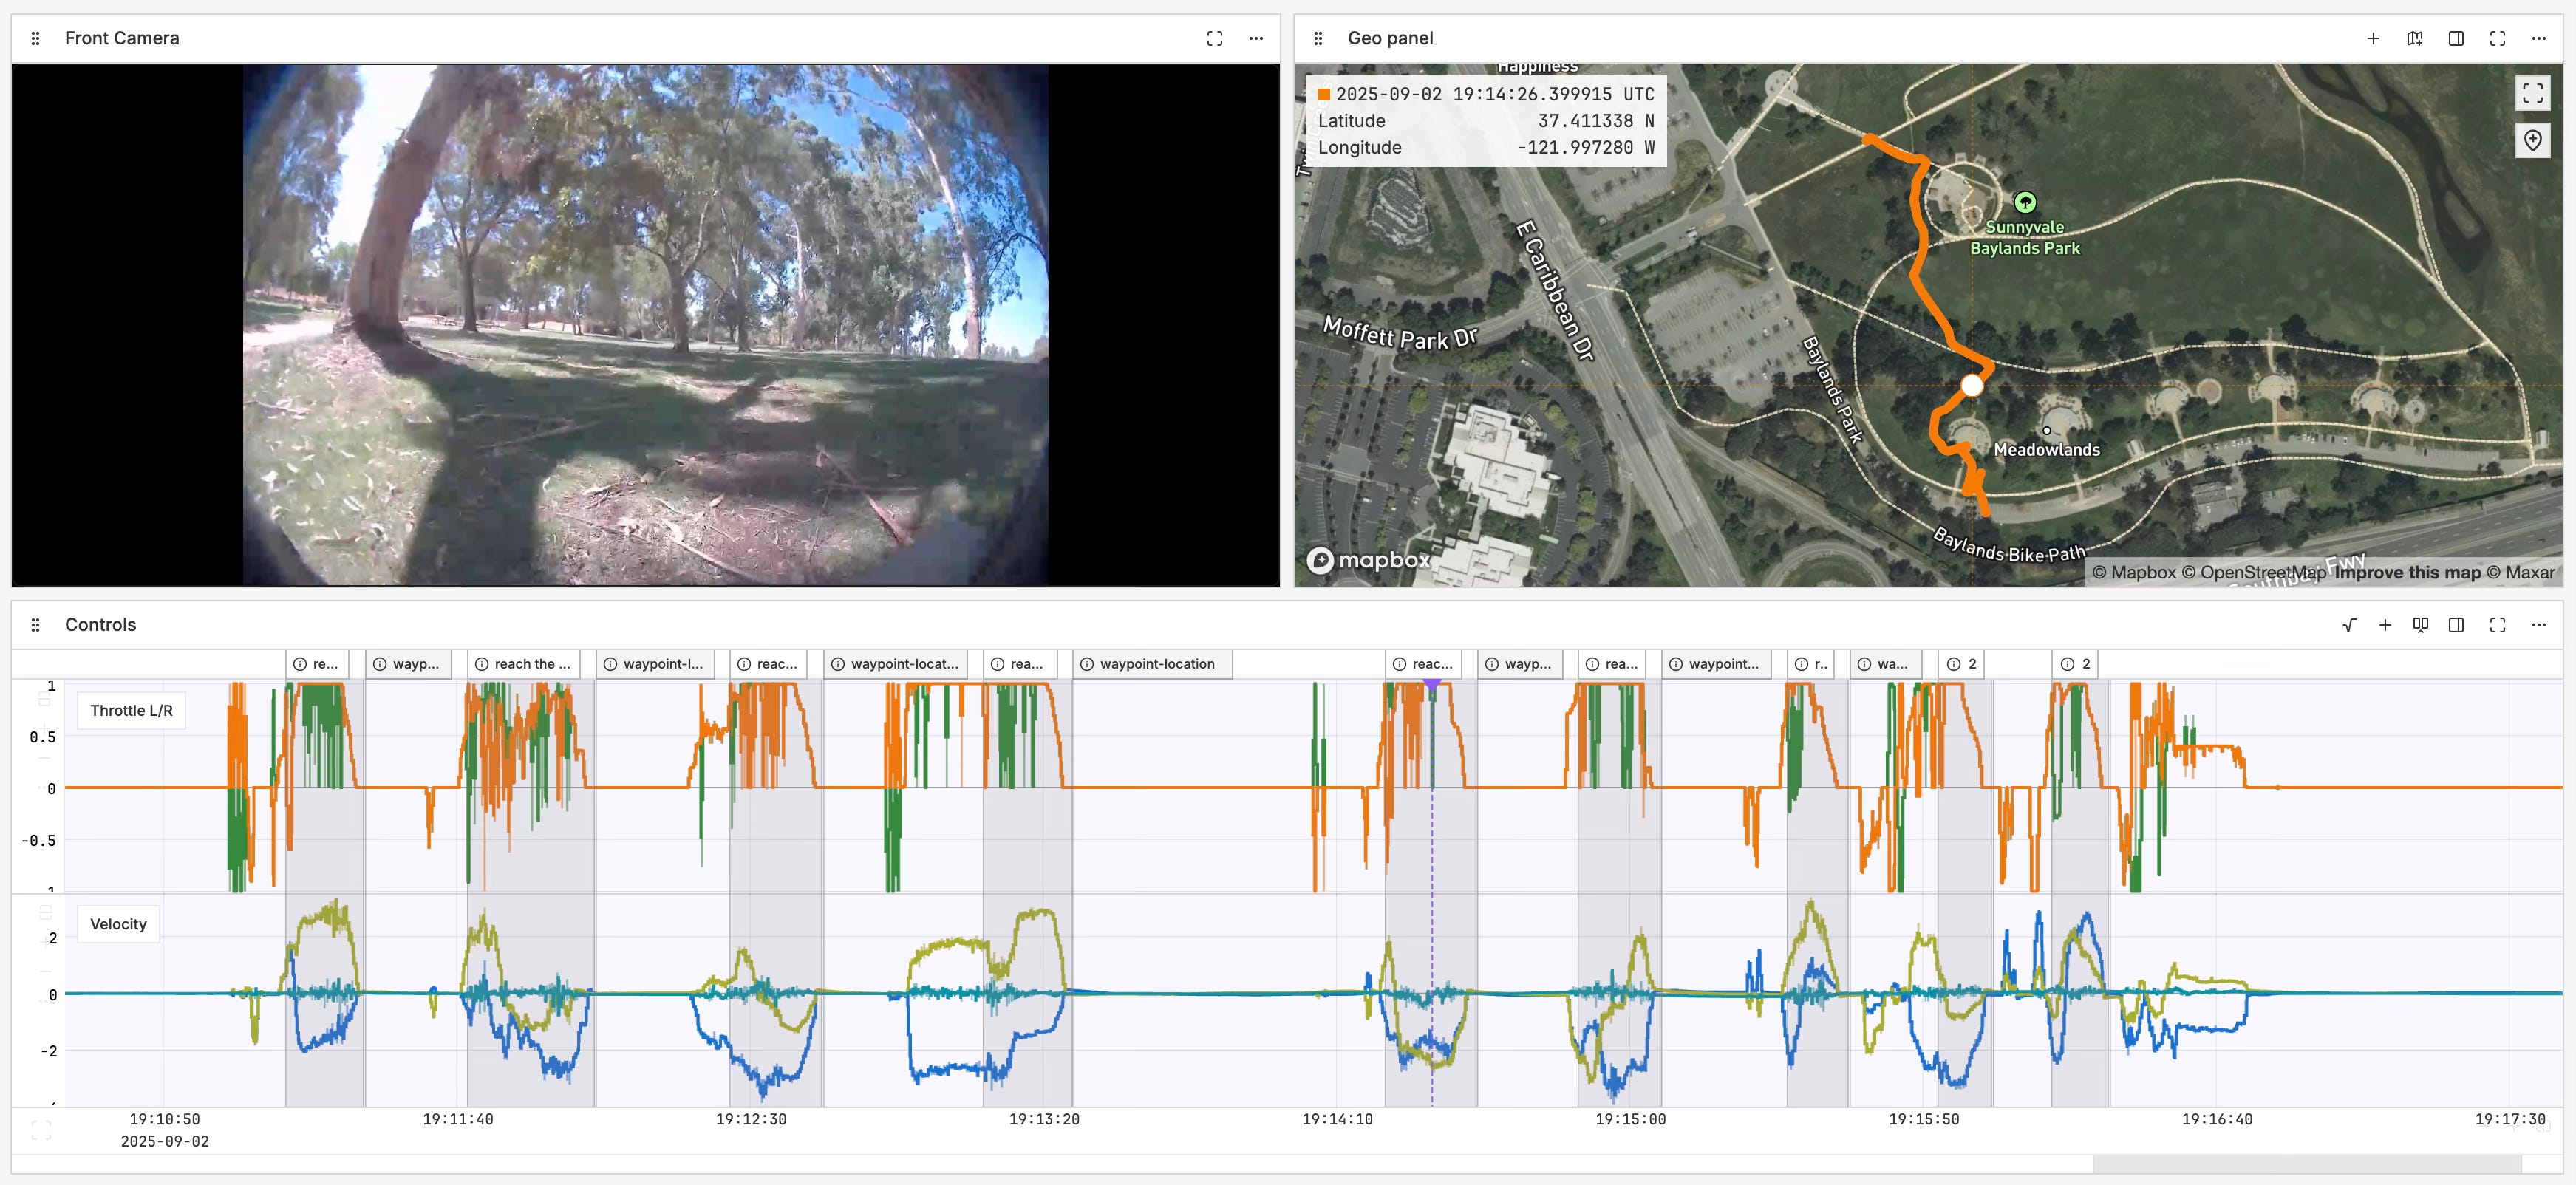Image resolution: width=2576 pixels, height=1185 pixels.
Task: Click the square root formula icon in Controls
Action: (x=2349, y=625)
